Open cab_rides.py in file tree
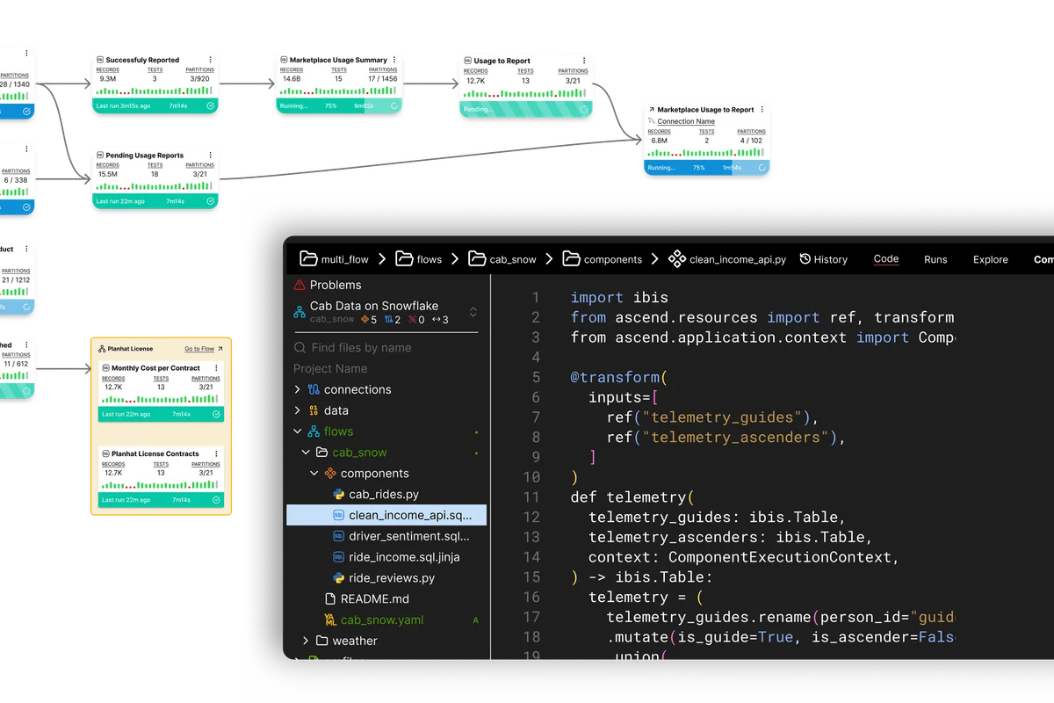 pos(384,495)
